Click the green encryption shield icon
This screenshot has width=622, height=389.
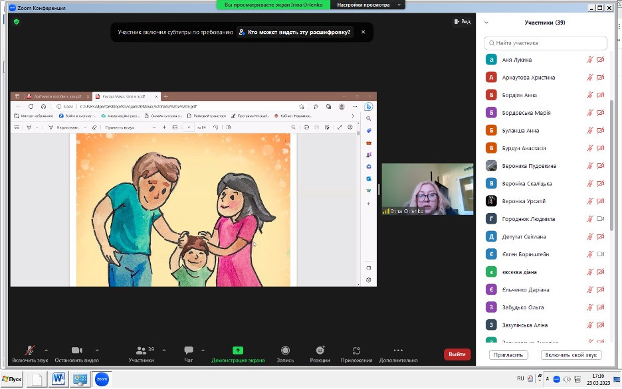tap(17, 21)
